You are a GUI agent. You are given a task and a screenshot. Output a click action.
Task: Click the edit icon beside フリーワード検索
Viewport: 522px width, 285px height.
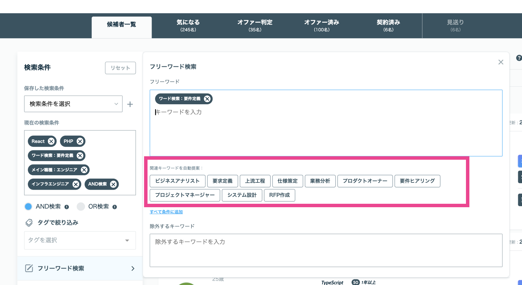(x=29, y=268)
